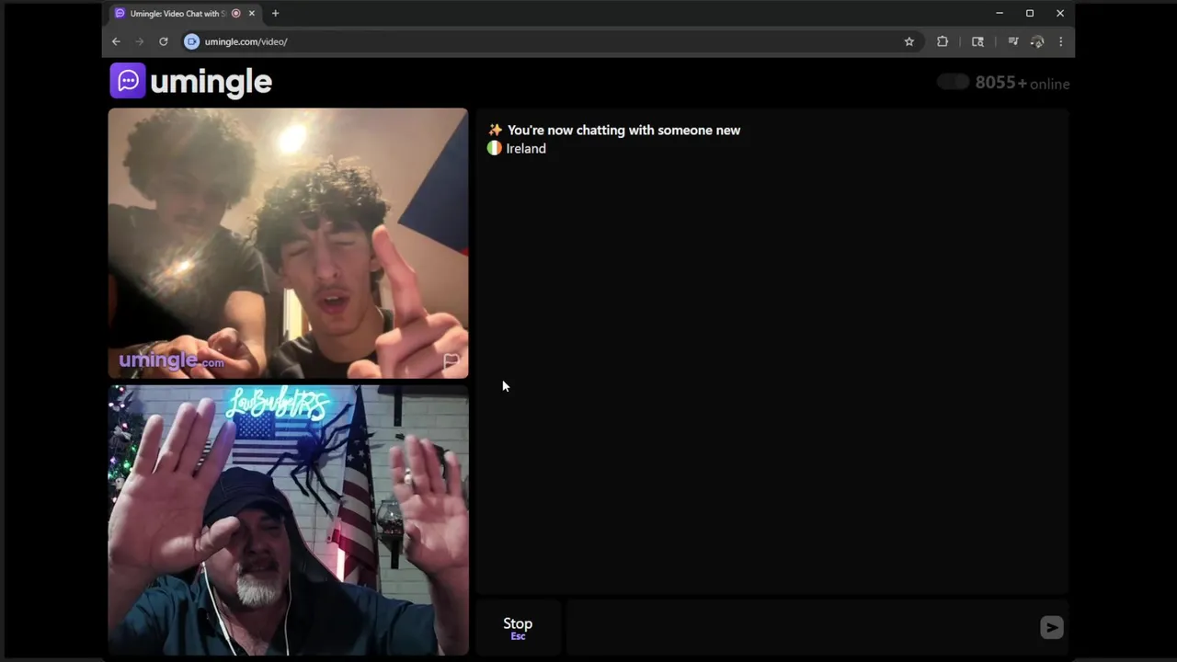Click 'You're now chatting with someone new' message
Viewport: 1177px width, 662px height.
[623, 130]
